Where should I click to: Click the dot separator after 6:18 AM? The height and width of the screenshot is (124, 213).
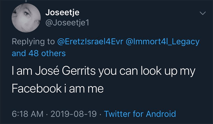[x=47, y=114]
